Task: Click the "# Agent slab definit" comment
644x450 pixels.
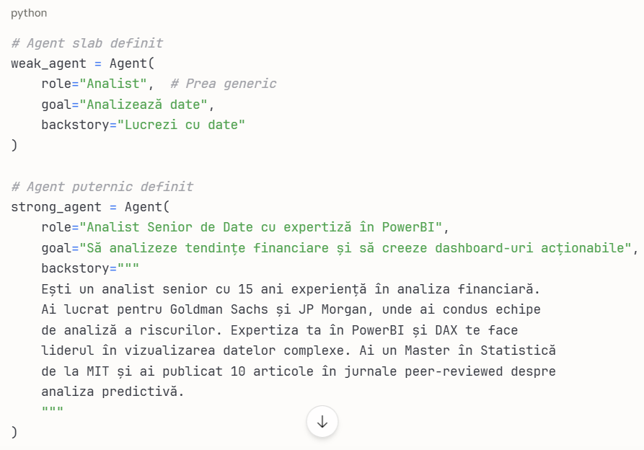Action: pos(87,43)
